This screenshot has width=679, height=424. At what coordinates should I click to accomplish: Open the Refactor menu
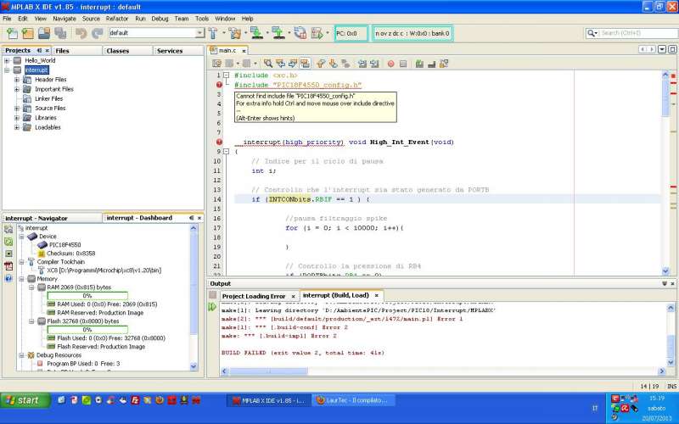coord(117,19)
